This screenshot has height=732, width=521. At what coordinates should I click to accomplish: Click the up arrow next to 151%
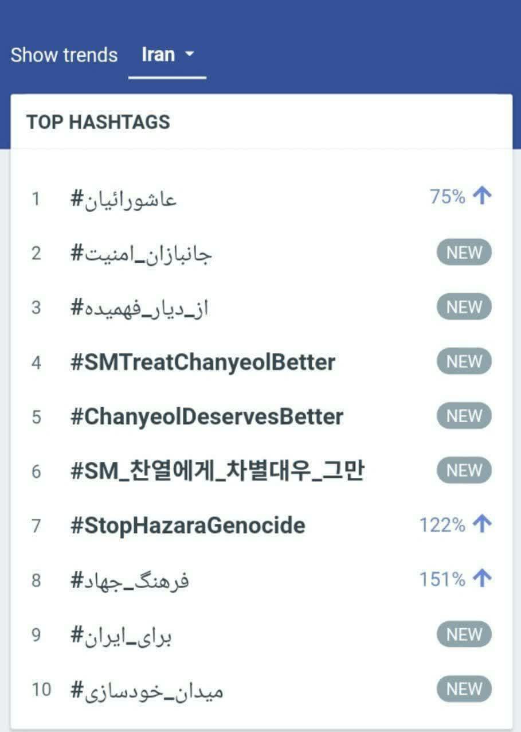pyautogui.click(x=483, y=579)
